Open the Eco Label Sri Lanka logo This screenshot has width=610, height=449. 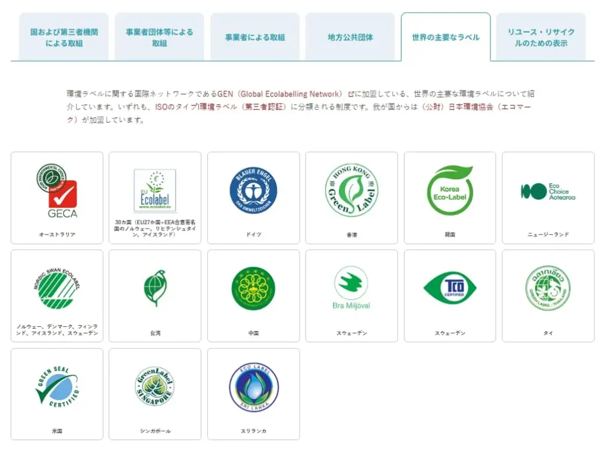point(253,387)
